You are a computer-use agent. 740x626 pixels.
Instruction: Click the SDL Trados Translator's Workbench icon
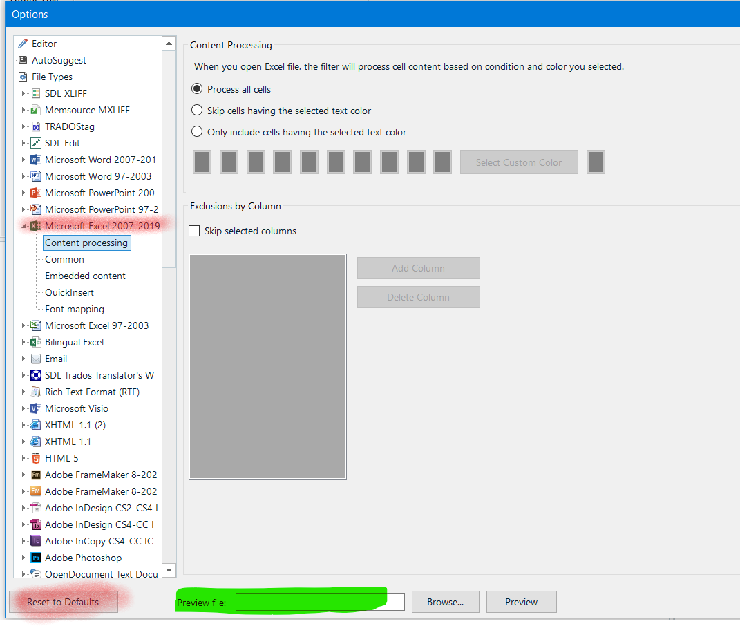click(x=36, y=375)
